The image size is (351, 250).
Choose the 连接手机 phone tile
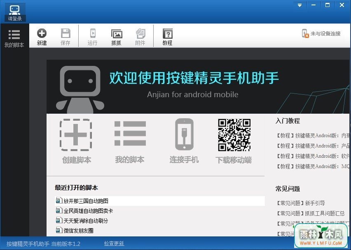coord(184,141)
